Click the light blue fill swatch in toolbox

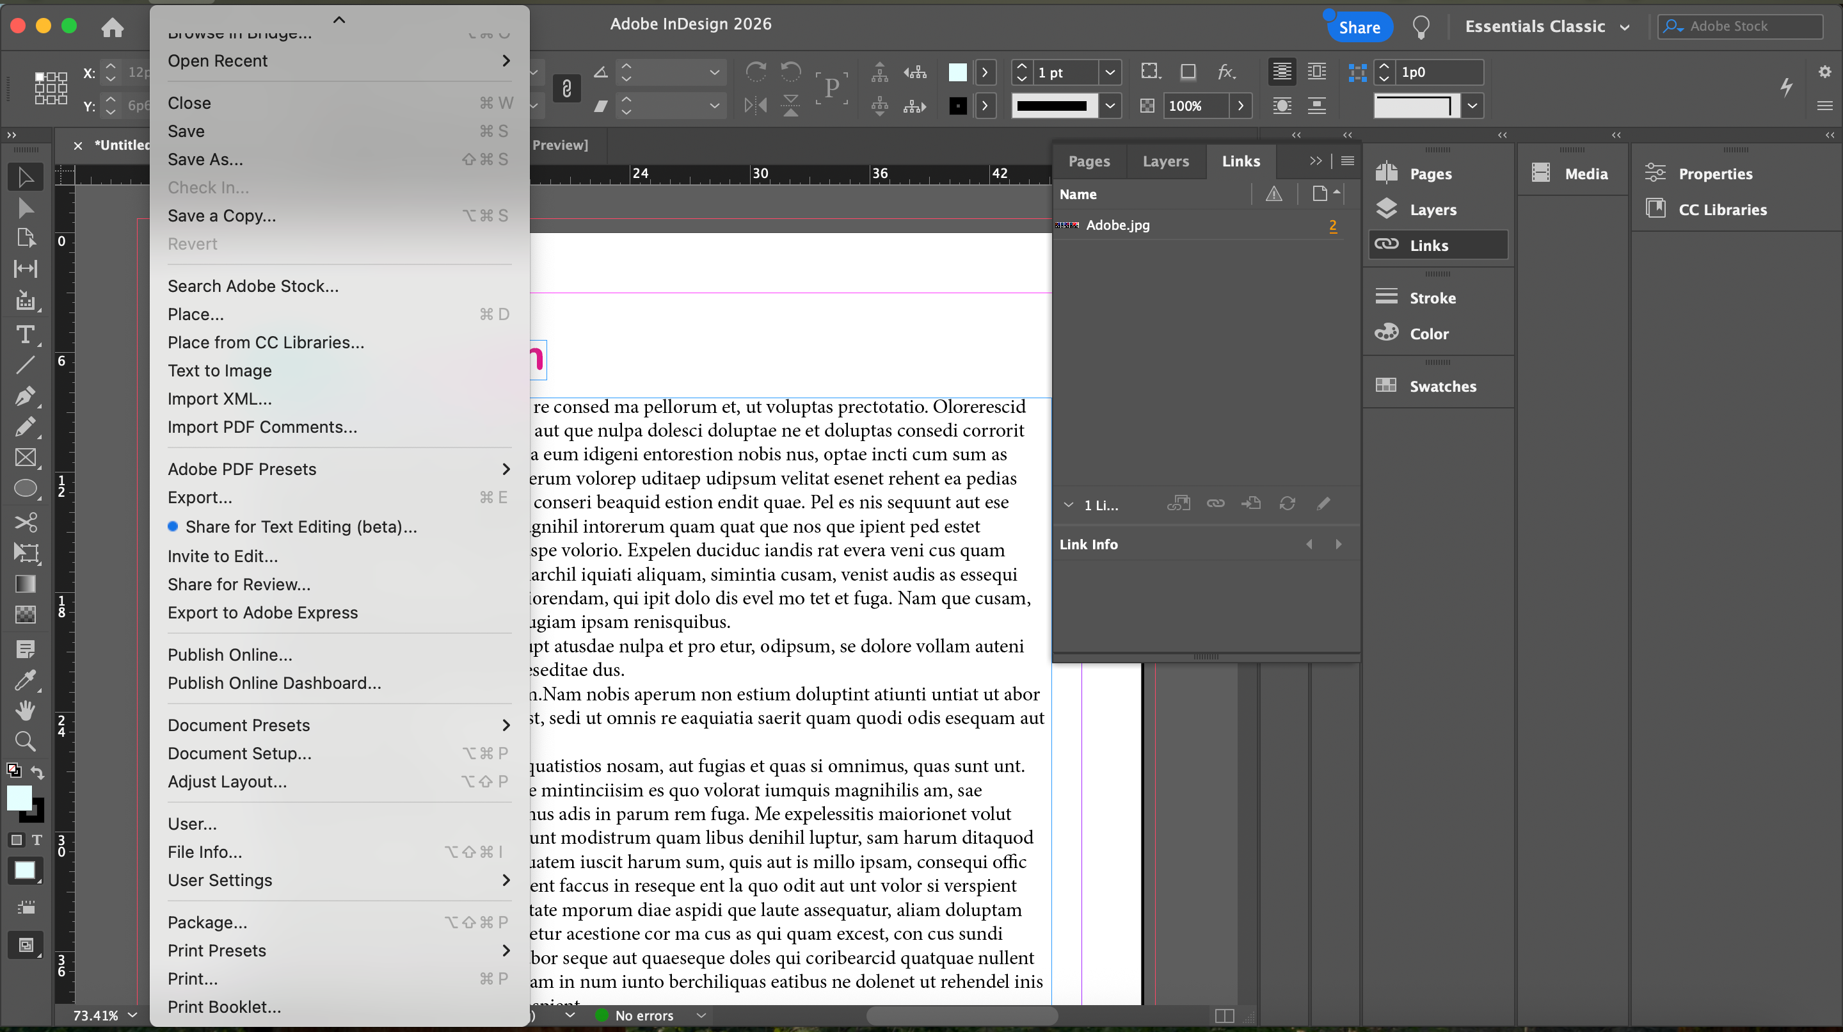19,797
